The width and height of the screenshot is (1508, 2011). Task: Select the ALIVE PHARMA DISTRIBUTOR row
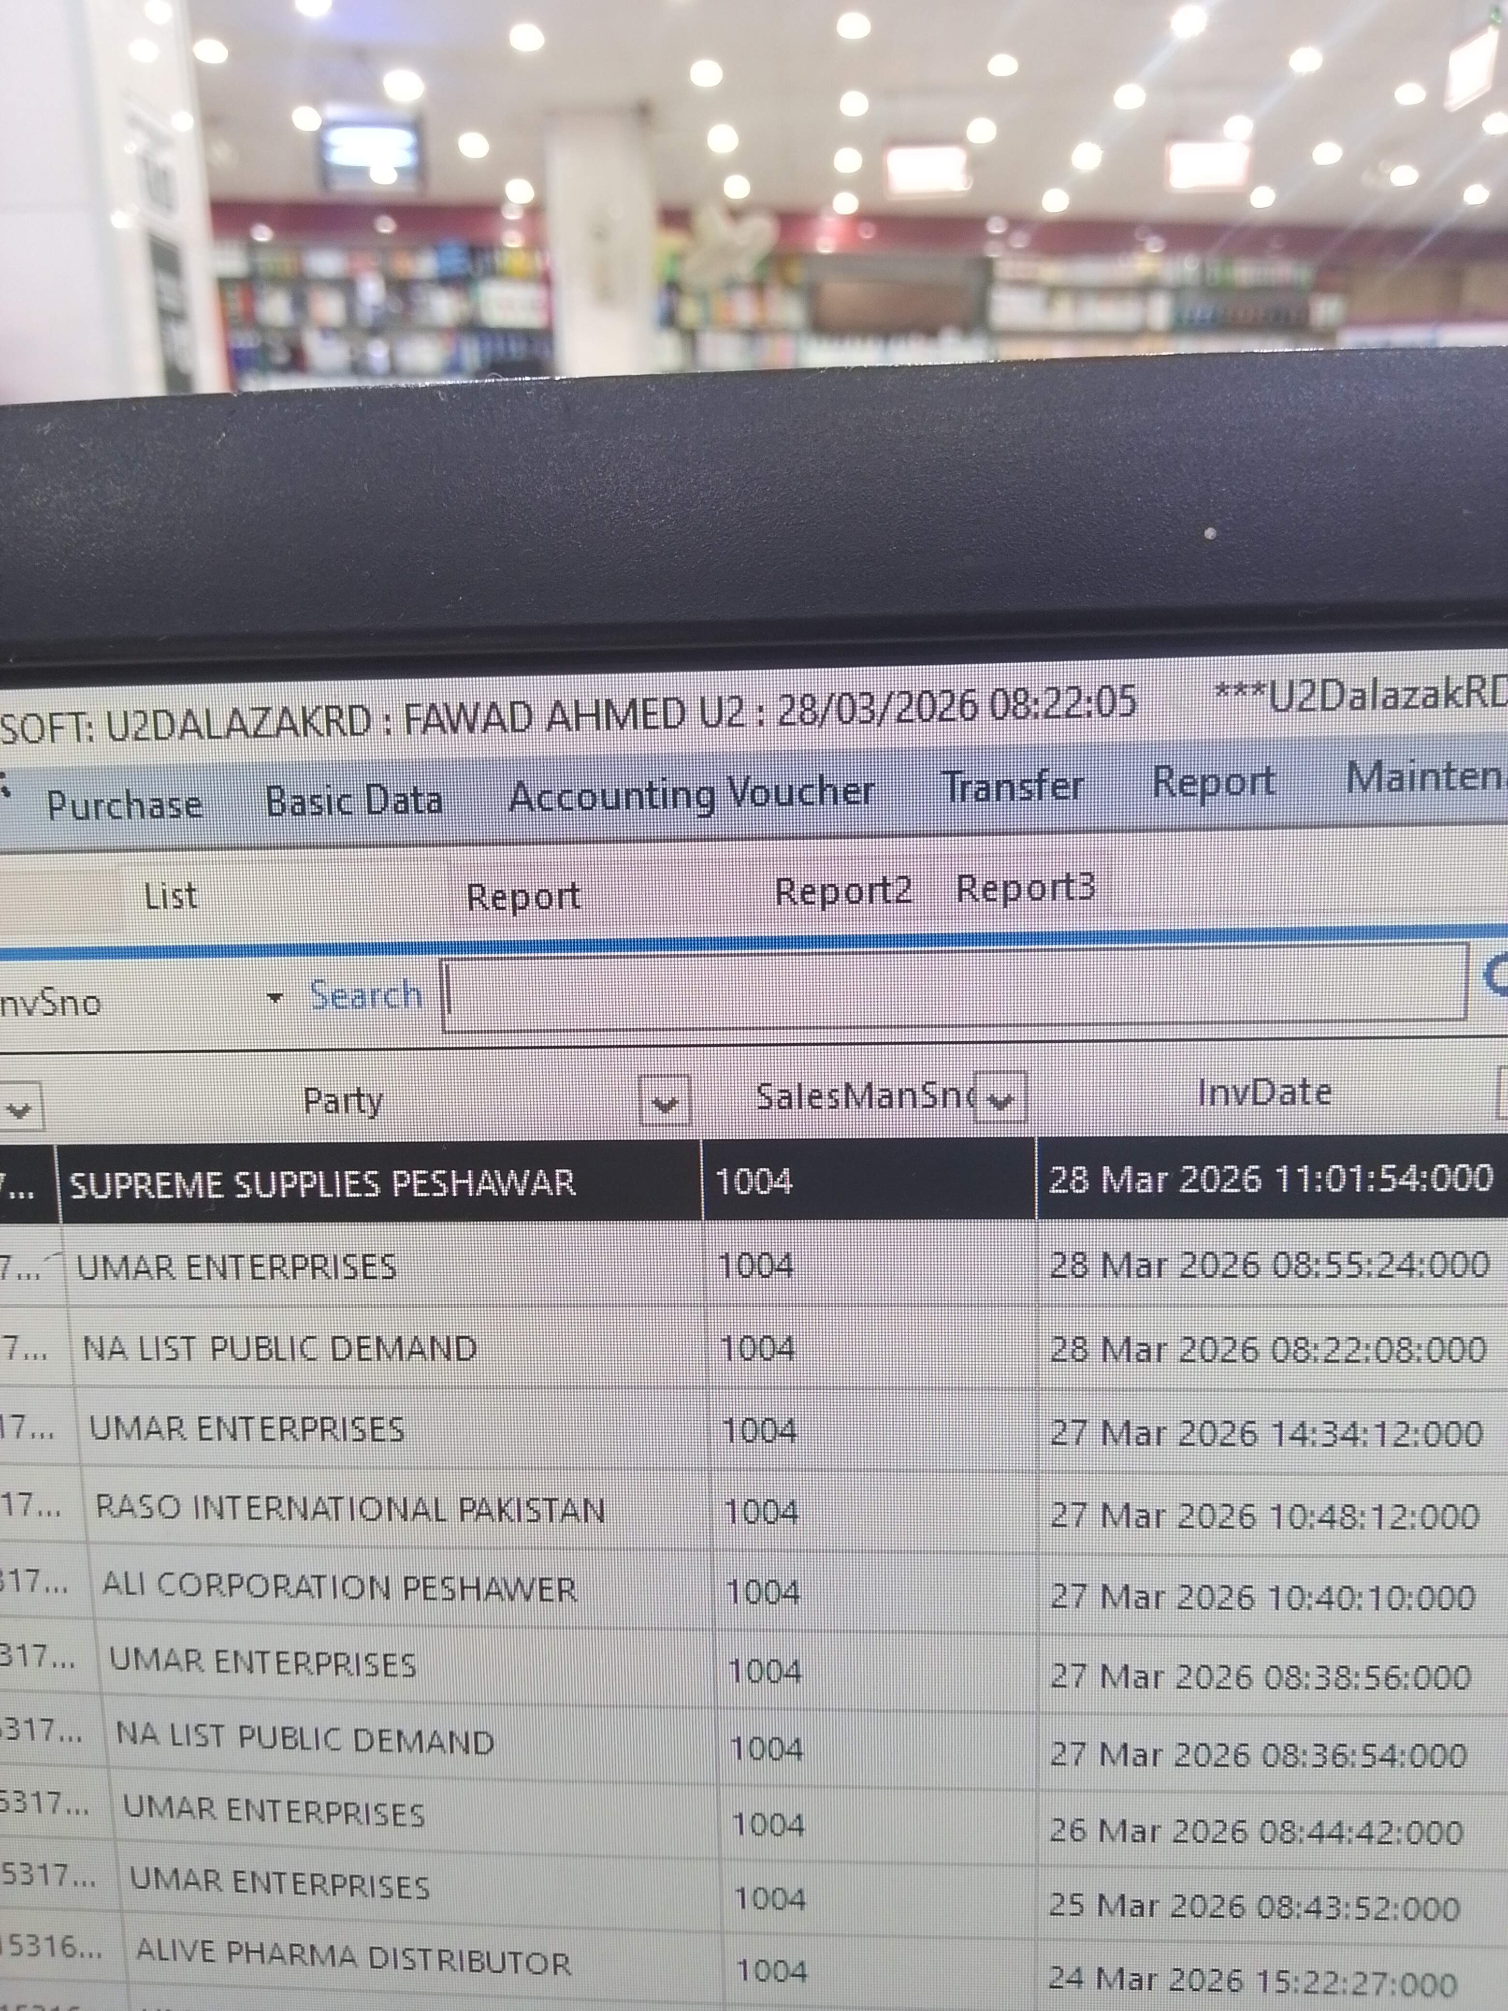tap(754, 1969)
